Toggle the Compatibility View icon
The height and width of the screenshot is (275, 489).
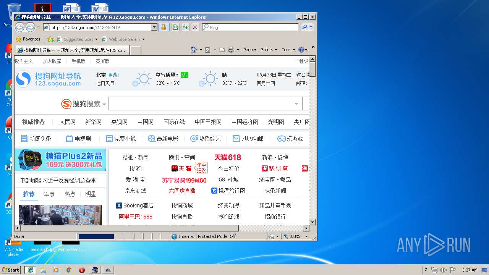tap(175, 27)
